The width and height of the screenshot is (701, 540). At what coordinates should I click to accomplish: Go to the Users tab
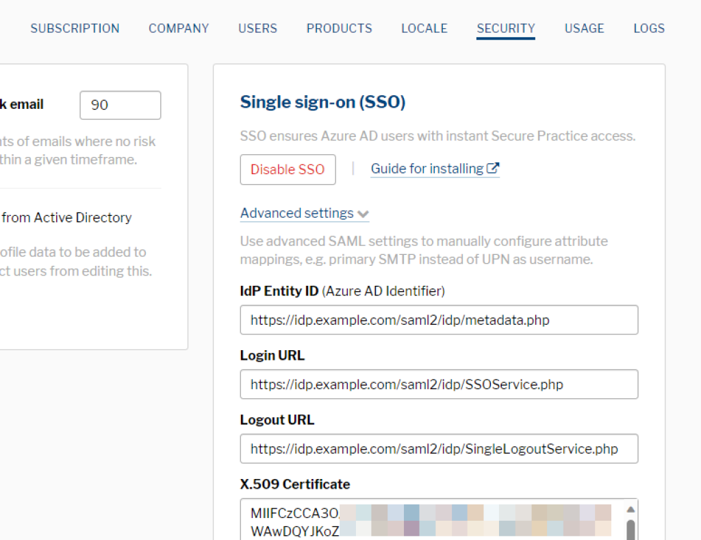point(257,28)
